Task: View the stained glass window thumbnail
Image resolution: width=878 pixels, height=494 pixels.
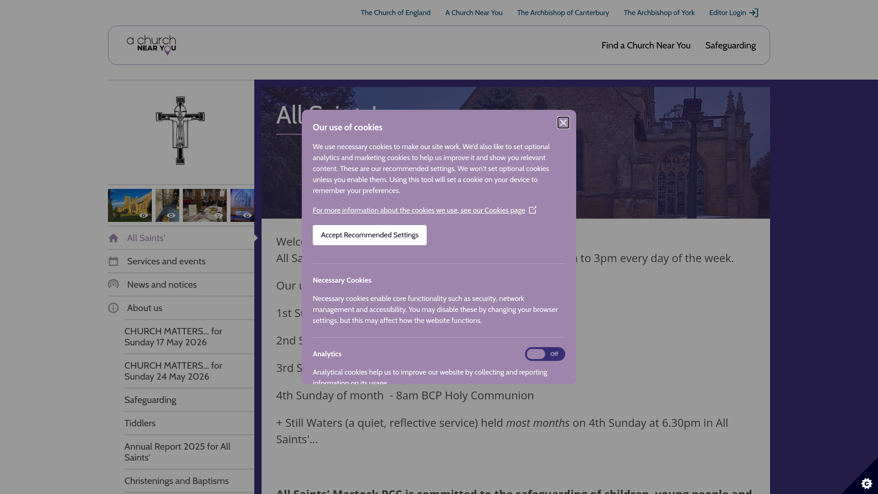Action: [x=242, y=205]
